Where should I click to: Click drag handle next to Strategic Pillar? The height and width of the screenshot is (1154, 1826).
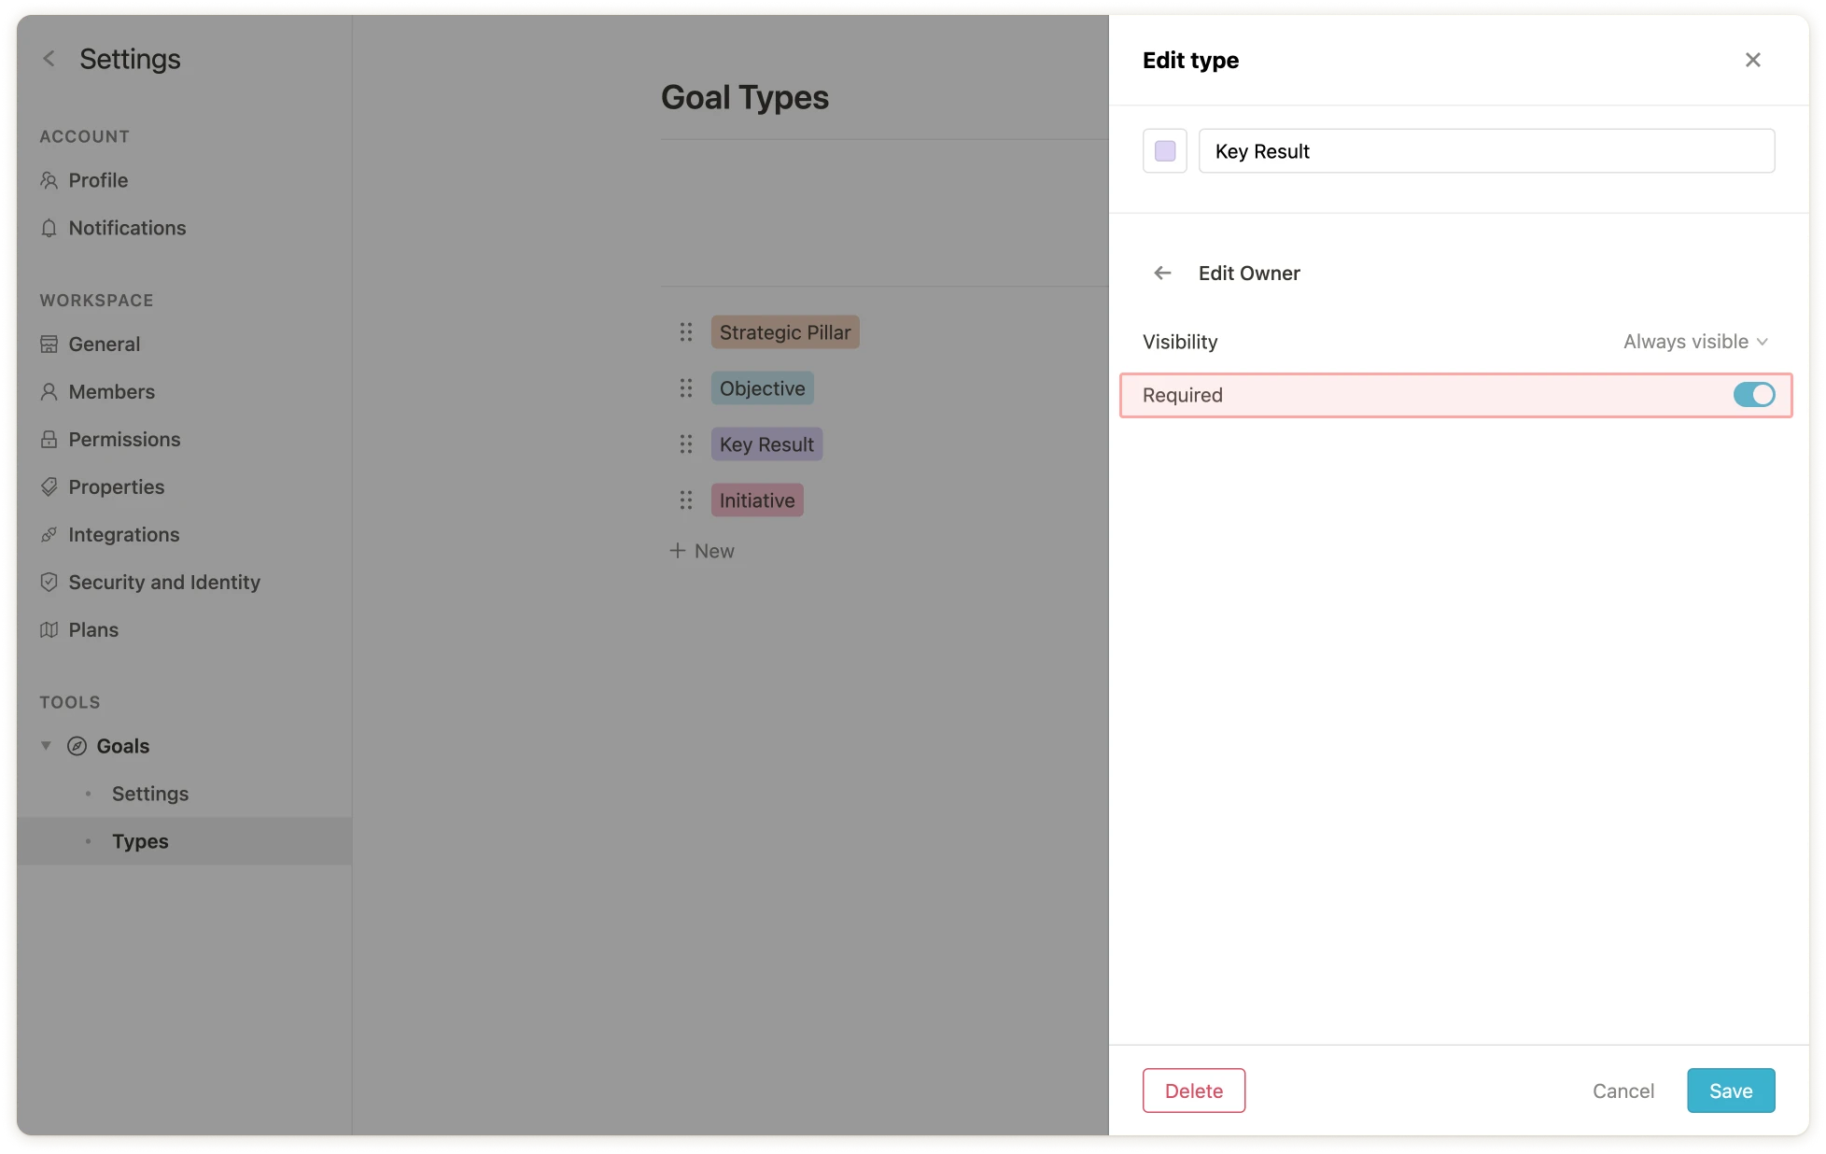(686, 332)
